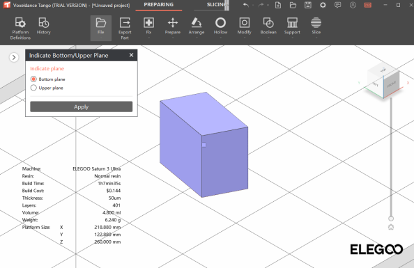Click the Normal resin value

click(x=107, y=176)
